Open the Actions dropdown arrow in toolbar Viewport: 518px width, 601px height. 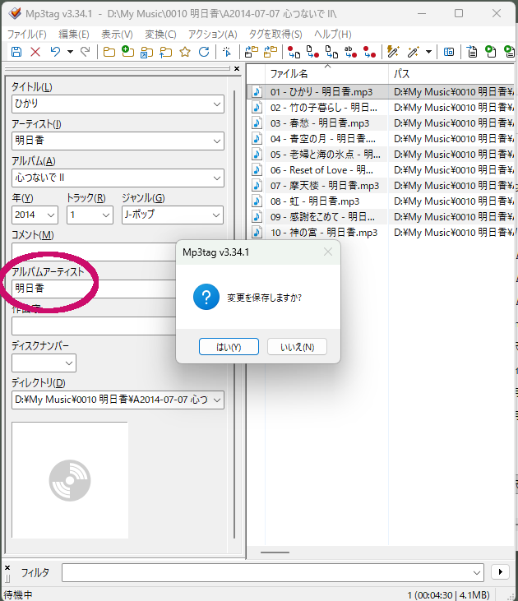point(428,51)
